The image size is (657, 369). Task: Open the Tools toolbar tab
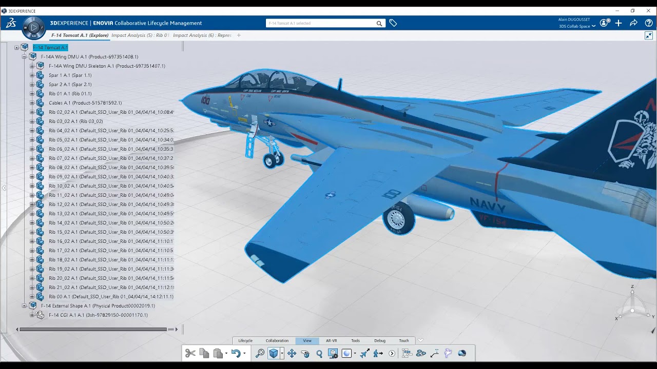pos(355,341)
